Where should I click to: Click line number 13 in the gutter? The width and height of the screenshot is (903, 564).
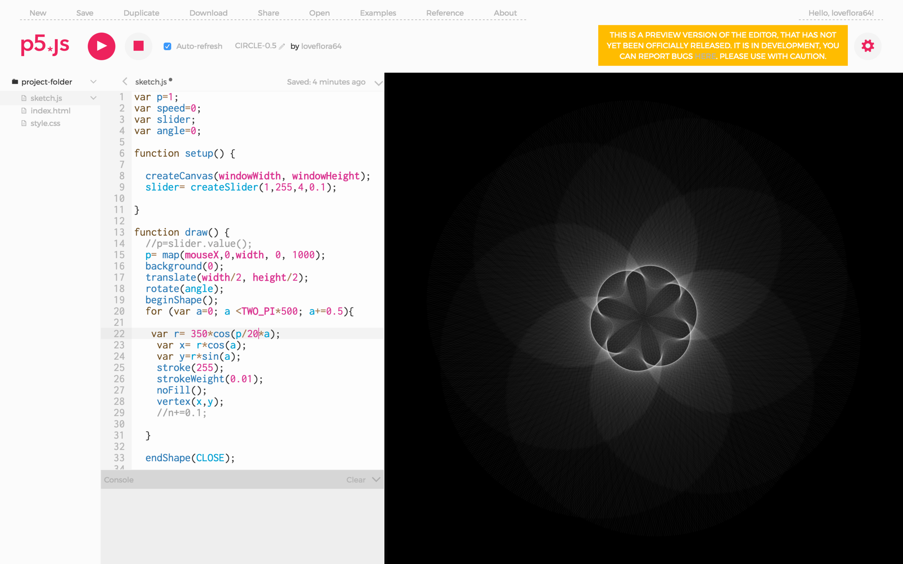pyautogui.click(x=119, y=232)
